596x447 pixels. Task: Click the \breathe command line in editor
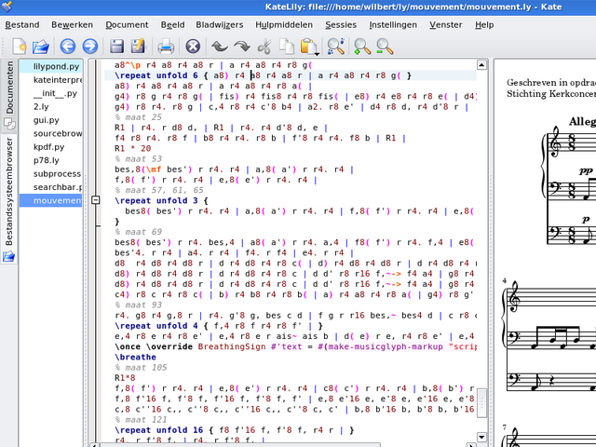click(x=135, y=357)
